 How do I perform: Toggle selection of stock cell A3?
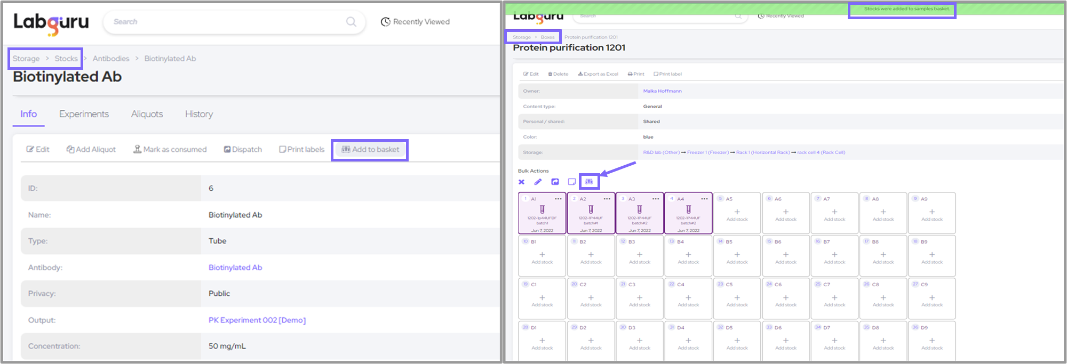(639, 216)
